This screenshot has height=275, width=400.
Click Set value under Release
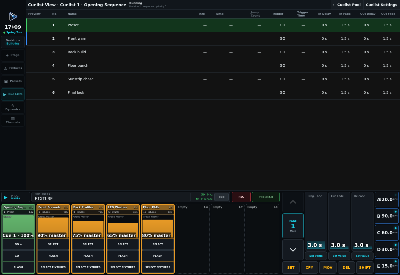362,256
